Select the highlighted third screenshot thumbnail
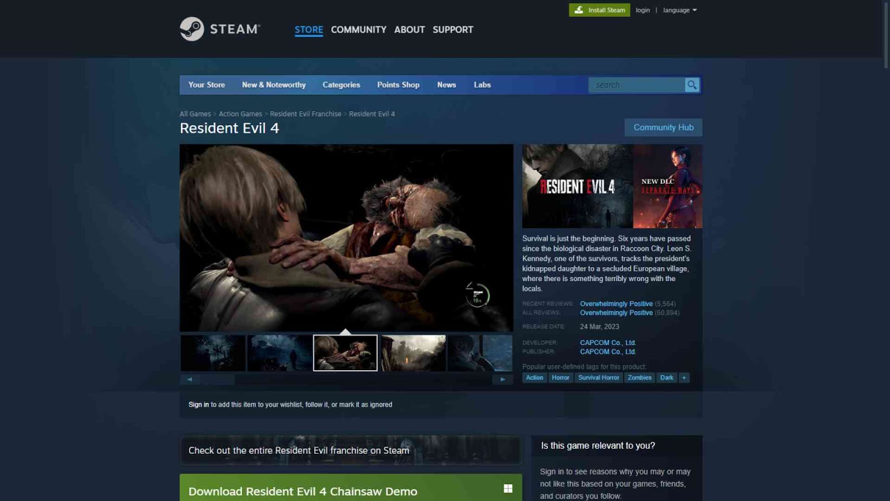Image resolution: width=890 pixels, height=501 pixels. click(x=345, y=353)
